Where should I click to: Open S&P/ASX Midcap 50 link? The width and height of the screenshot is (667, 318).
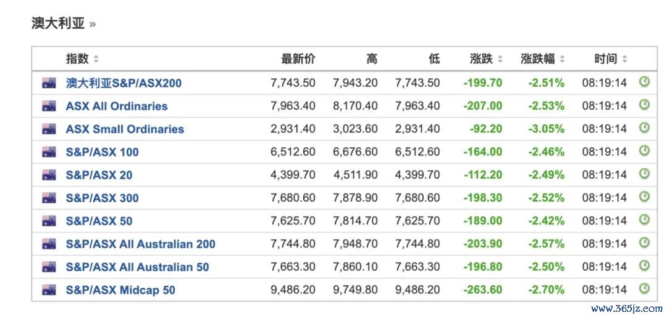point(120,290)
